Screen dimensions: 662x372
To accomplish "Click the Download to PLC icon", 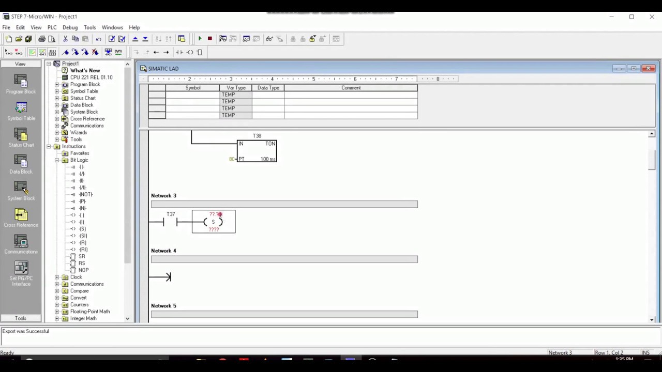I will (145, 39).
